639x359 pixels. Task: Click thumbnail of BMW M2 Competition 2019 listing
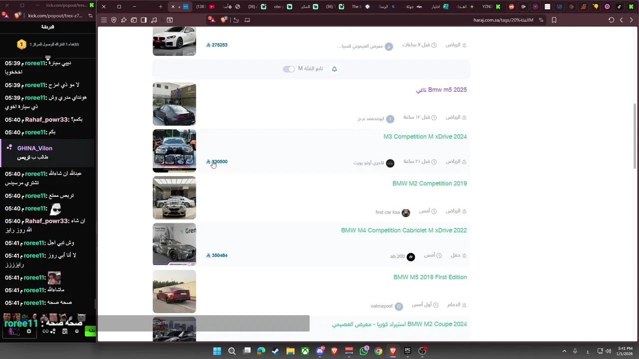click(x=174, y=198)
